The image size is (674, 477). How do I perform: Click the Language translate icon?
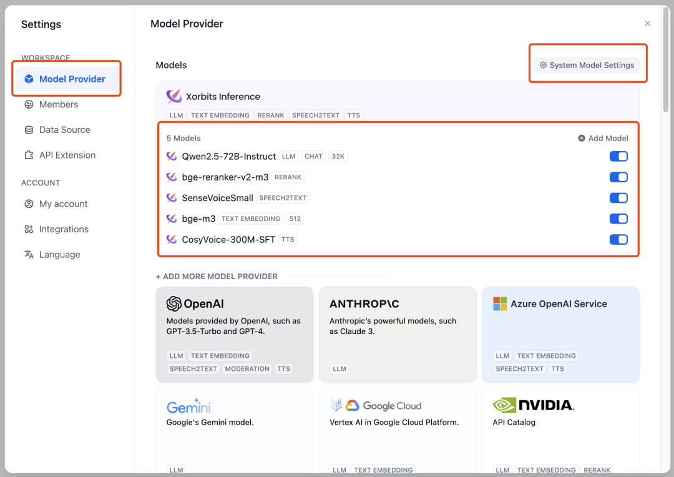(29, 255)
